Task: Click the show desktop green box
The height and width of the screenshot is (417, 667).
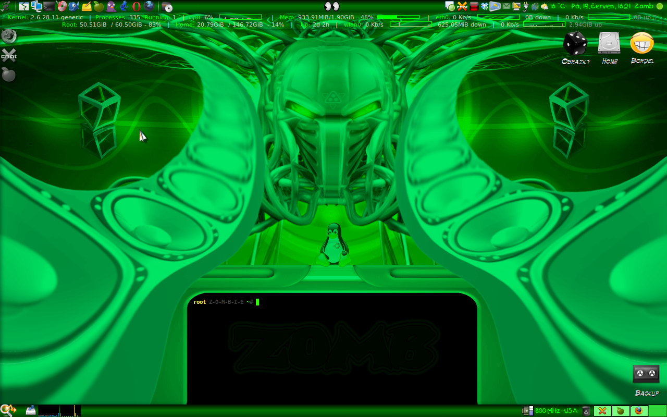Action: [x=658, y=411]
